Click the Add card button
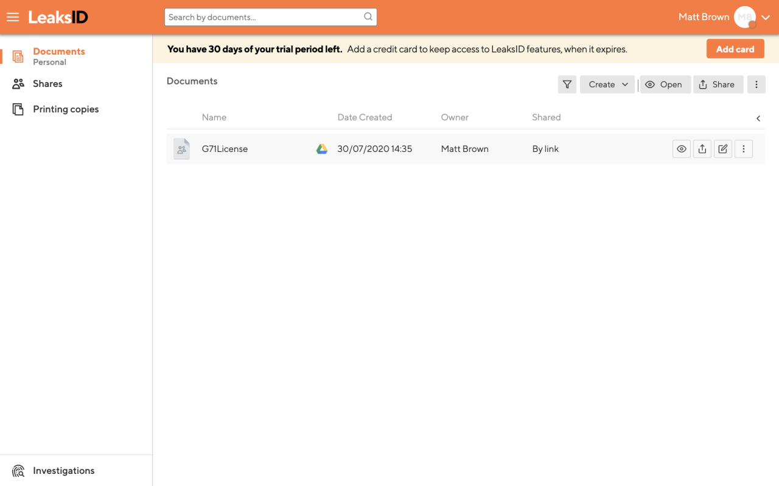The image size is (779, 486). (735, 49)
